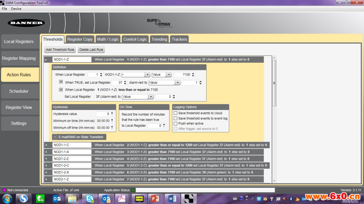This screenshot has width=364, height=204.
Task: Enable Save threshold events to event log
Action: pos(176,118)
